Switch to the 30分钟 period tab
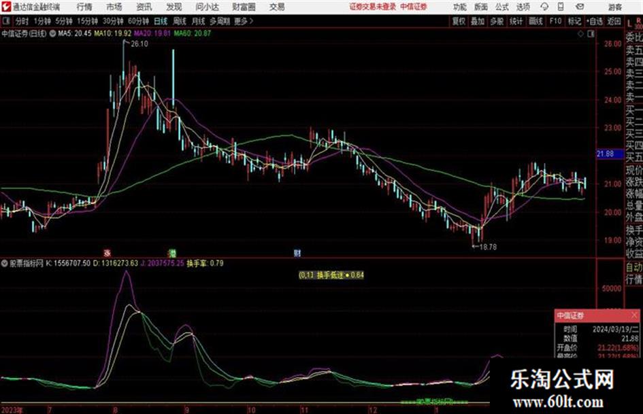The height and width of the screenshot is (414, 643). coord(113,21)
